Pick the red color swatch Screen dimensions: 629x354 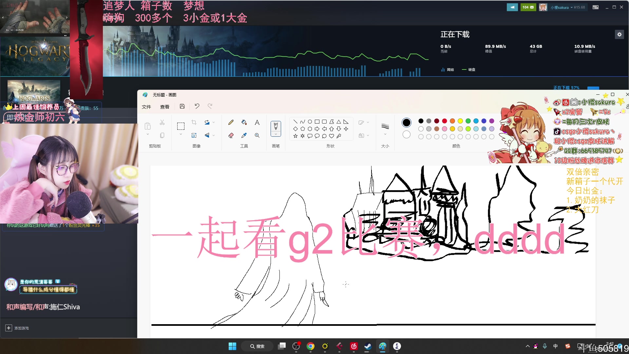445,121
